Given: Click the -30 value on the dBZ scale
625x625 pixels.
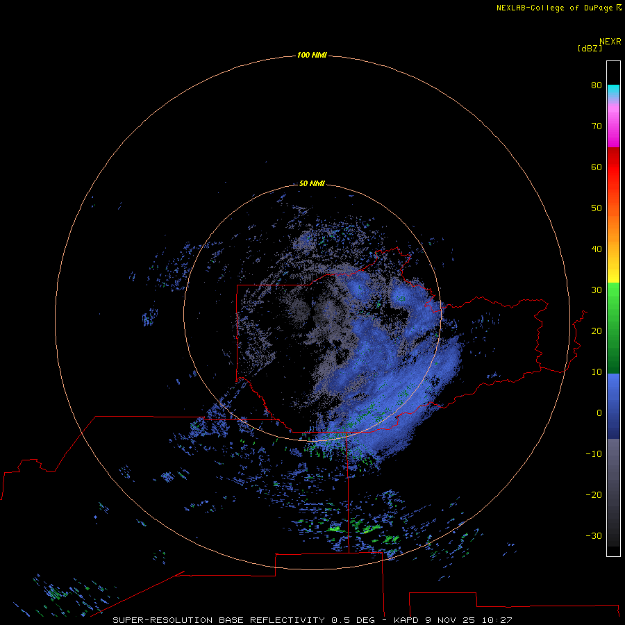Looking at the screenshot, I should click(594, 535).
